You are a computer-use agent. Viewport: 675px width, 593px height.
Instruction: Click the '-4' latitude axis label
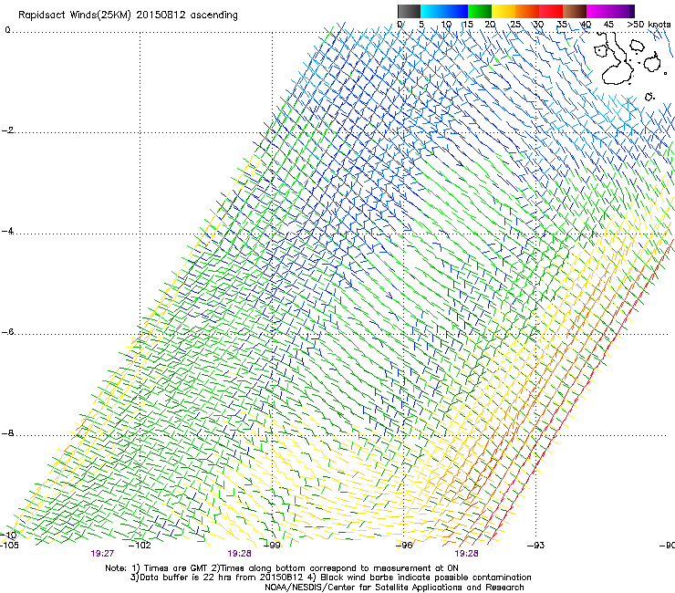(x=7, y=231)
